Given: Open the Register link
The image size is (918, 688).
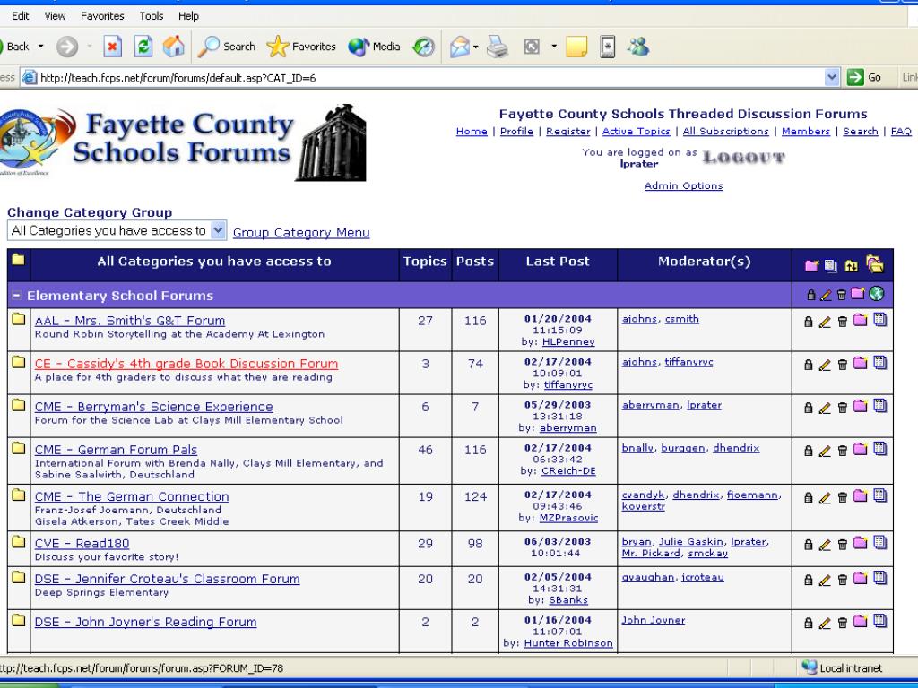Looking at the screenshot, I should pos(567,132).
